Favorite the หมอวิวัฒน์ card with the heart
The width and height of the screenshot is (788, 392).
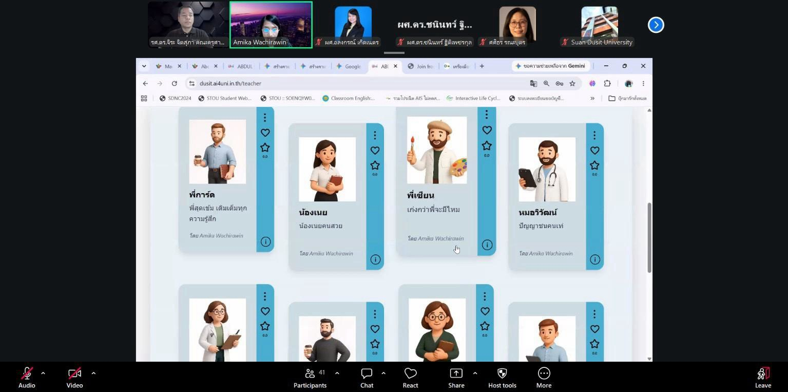click(x=594, y=151)
